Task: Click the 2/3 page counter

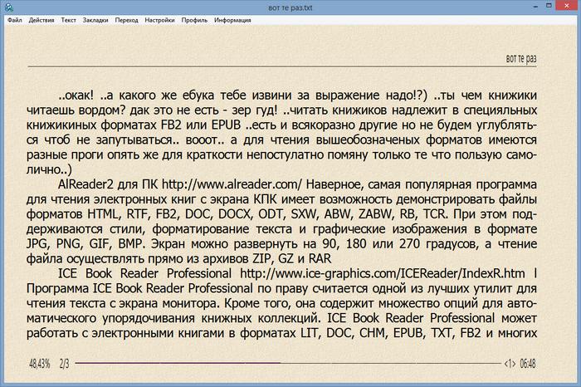Action: click(x=64, y=364)
